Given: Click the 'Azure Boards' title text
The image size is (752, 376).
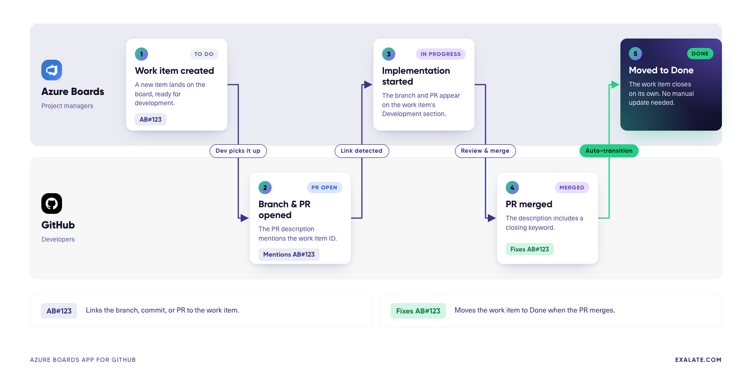Looking at the screenshot, I should click(x=73, y=92).
